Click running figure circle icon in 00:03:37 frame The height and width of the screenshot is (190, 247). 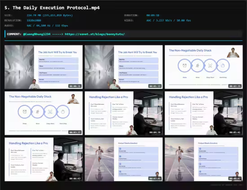tap(37, 112)
